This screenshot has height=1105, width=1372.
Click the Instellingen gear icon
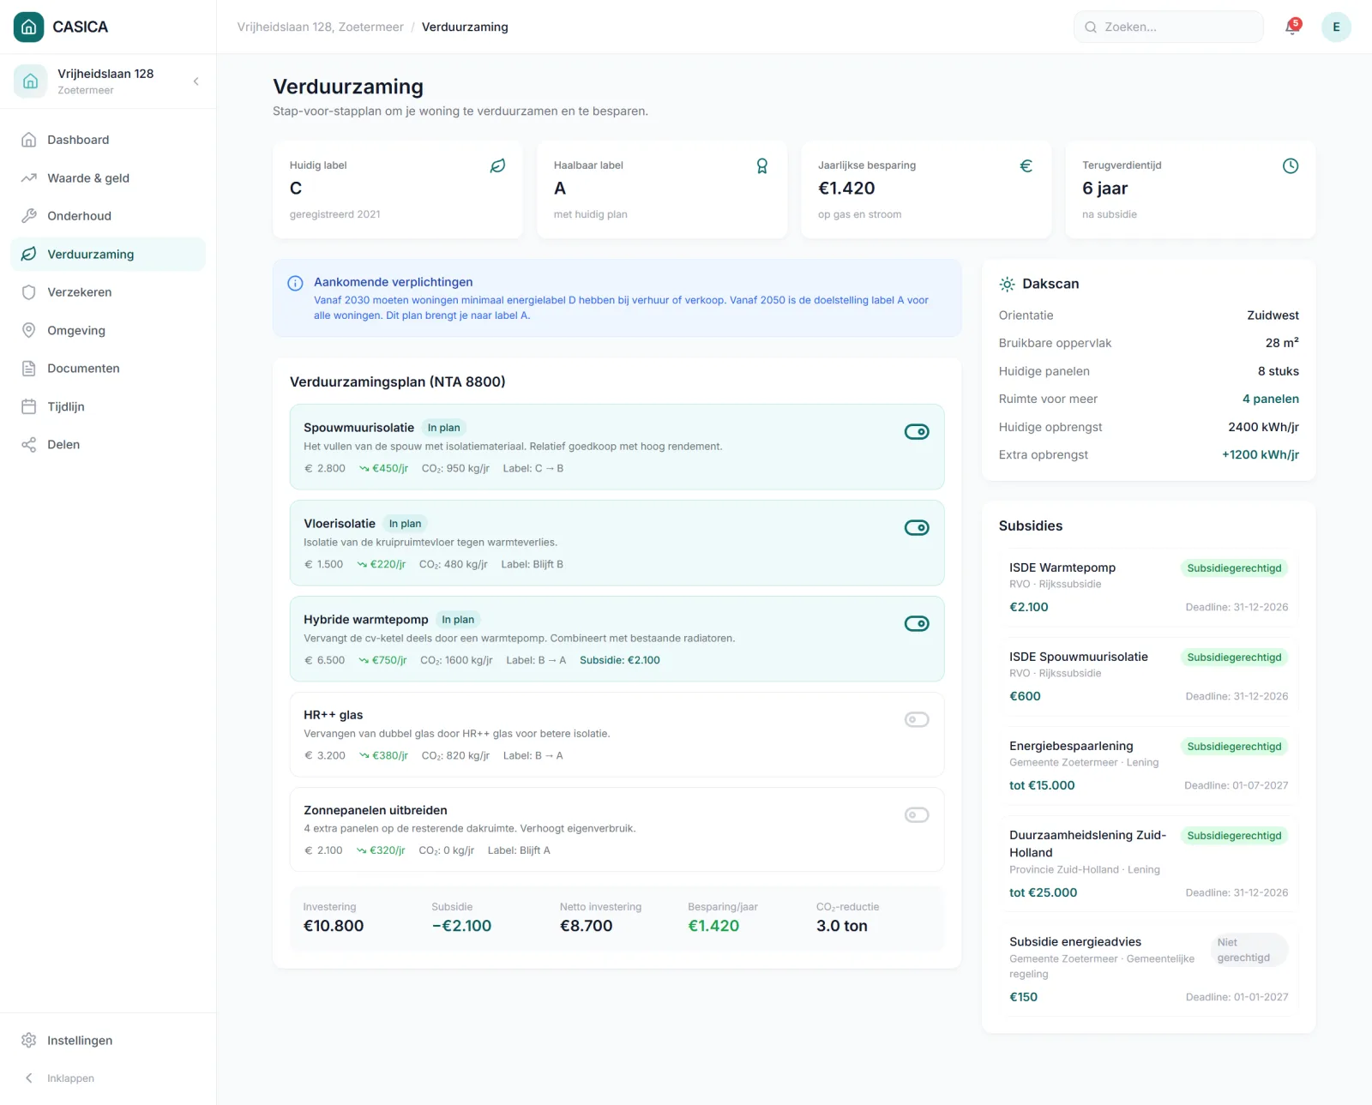coord(29,1041)
